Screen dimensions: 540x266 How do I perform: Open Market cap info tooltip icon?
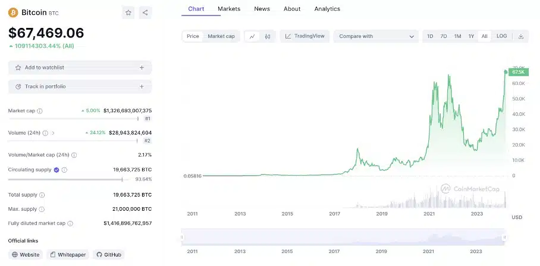click(x=40, y=111)
